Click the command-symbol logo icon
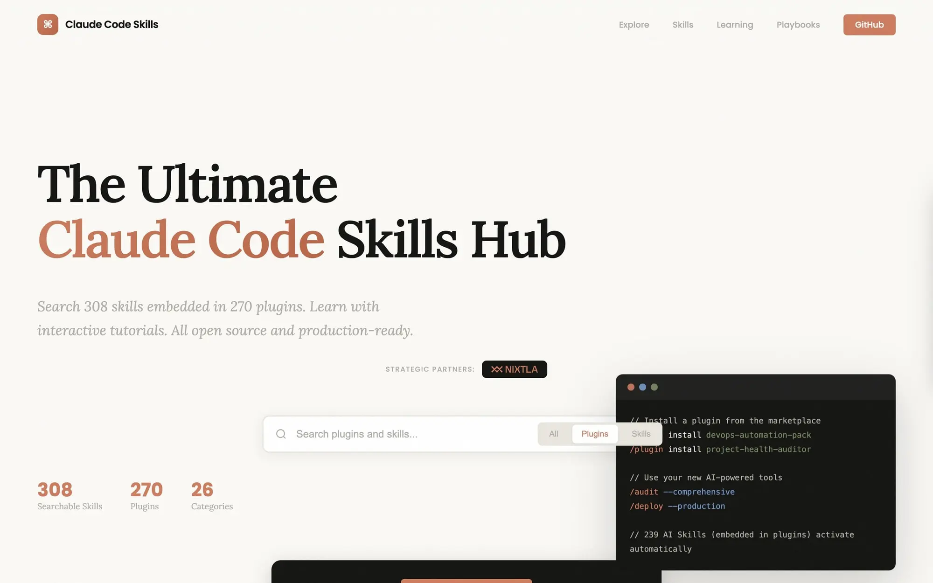The image size is (933, 583). (48, 24)
